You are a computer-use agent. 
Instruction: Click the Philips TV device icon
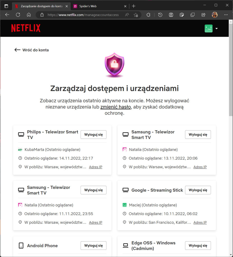[21, 135]
